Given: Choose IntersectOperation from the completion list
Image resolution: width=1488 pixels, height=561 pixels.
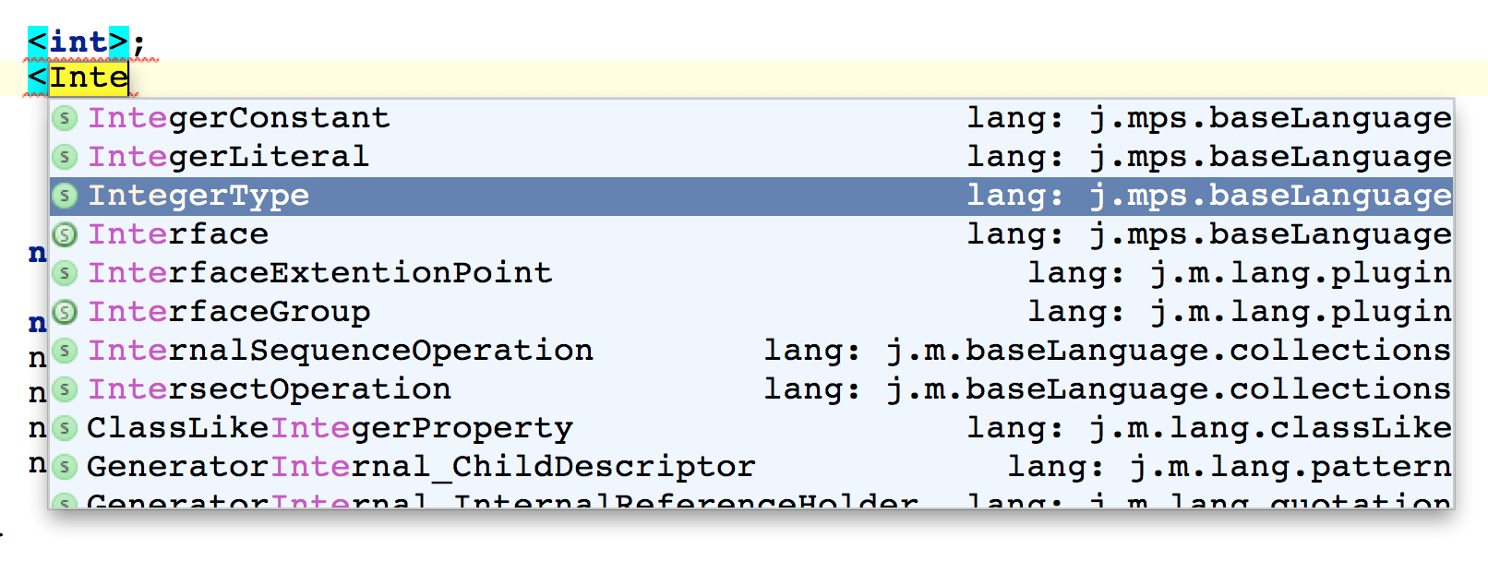Looking at the screenshot, I should (270, 389).
